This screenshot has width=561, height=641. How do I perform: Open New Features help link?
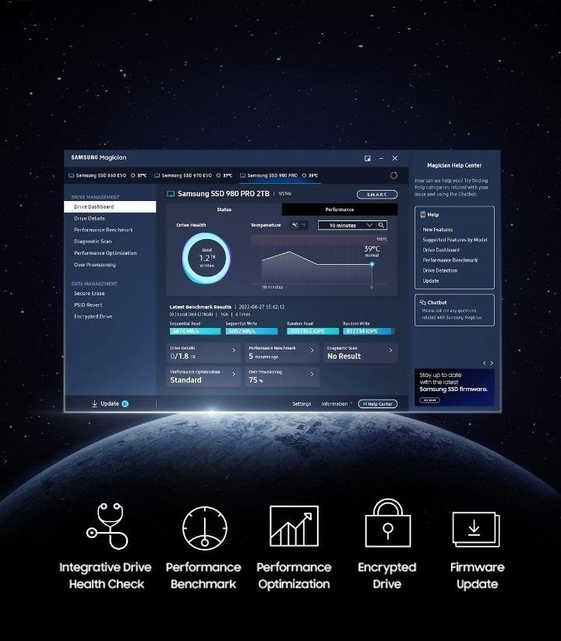pyautogui.click(x=437, y=230)
